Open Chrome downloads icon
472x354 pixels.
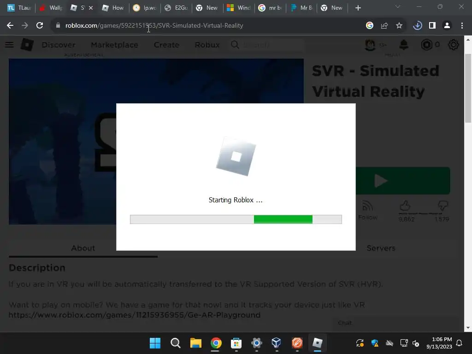click(418, 26)
